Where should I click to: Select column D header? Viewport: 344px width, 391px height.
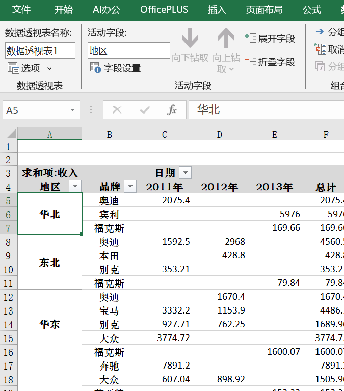(x=219, y=134)
